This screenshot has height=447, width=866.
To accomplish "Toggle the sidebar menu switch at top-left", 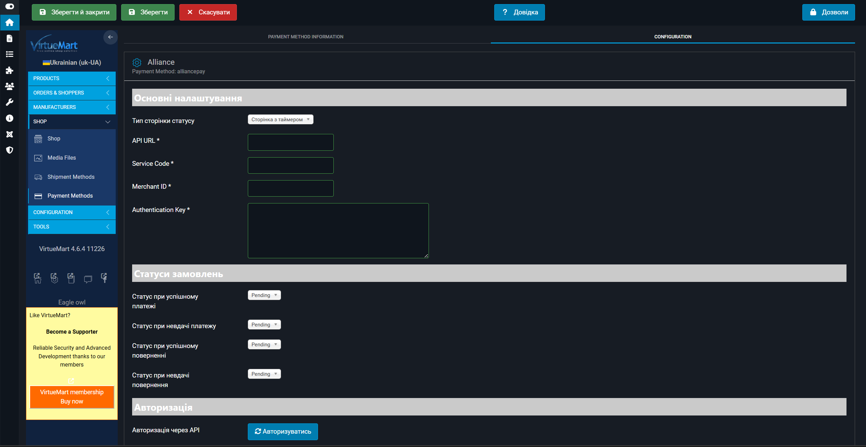I will [10, 7].
